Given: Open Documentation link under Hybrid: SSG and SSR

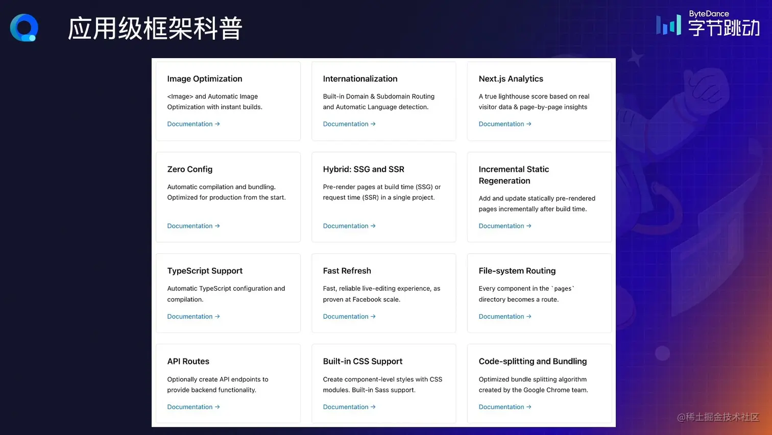Looking at the screenshot, I should click(349, 226).
